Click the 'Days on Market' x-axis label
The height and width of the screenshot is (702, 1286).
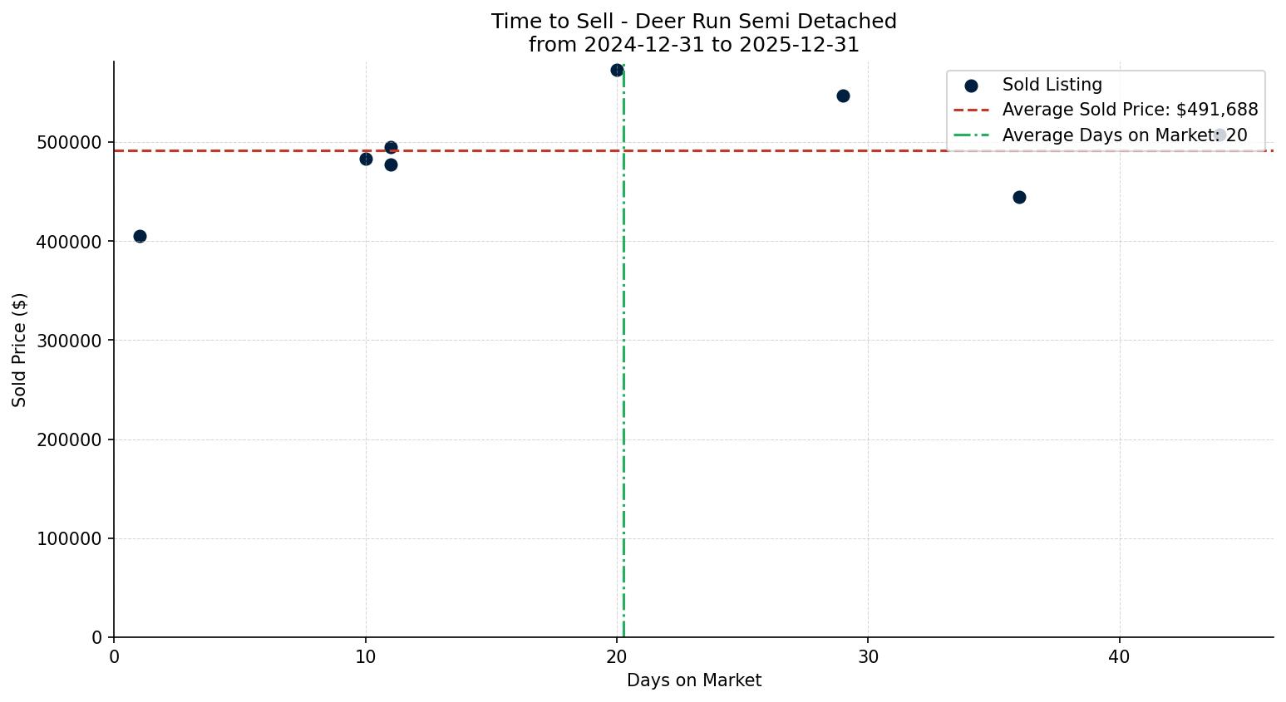693,680
